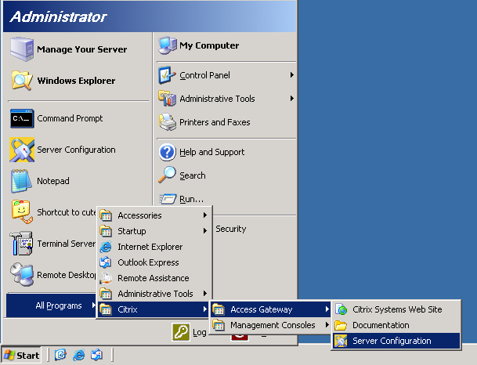Click the Outlook Express label in programs list

149,262
